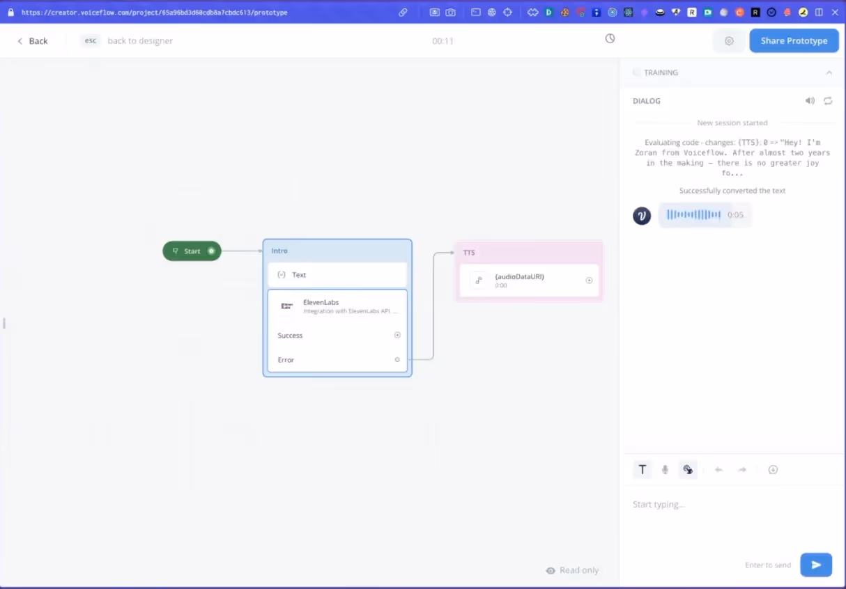Click the red bell extension icon

[787, 13]
